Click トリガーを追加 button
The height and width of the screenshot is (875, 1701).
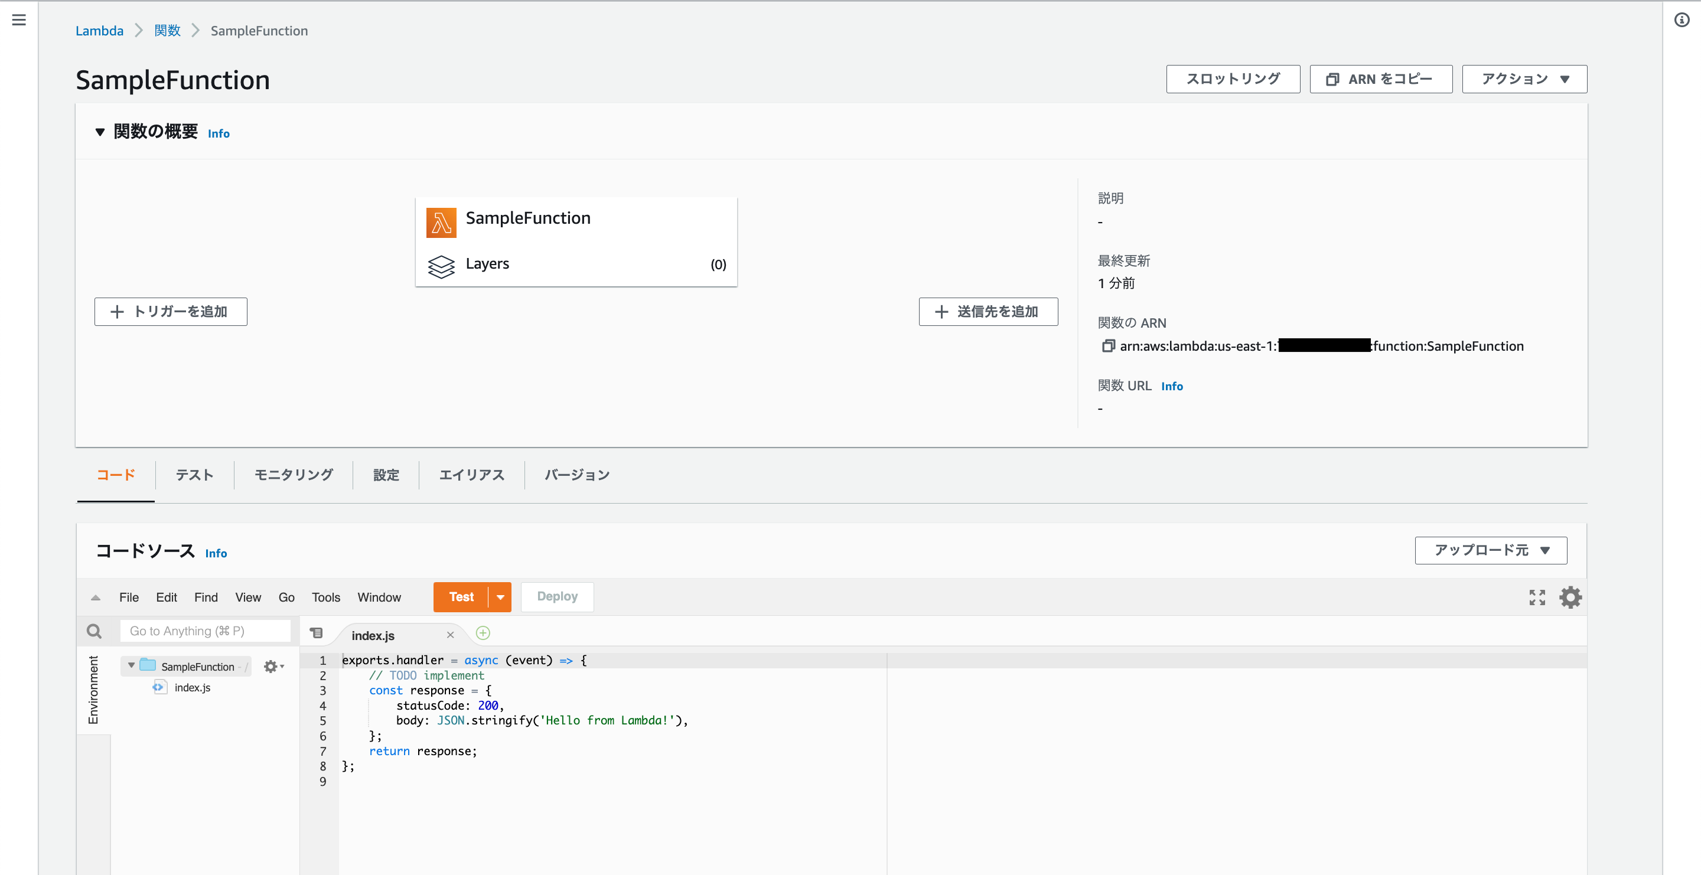[x=170, y=312]
